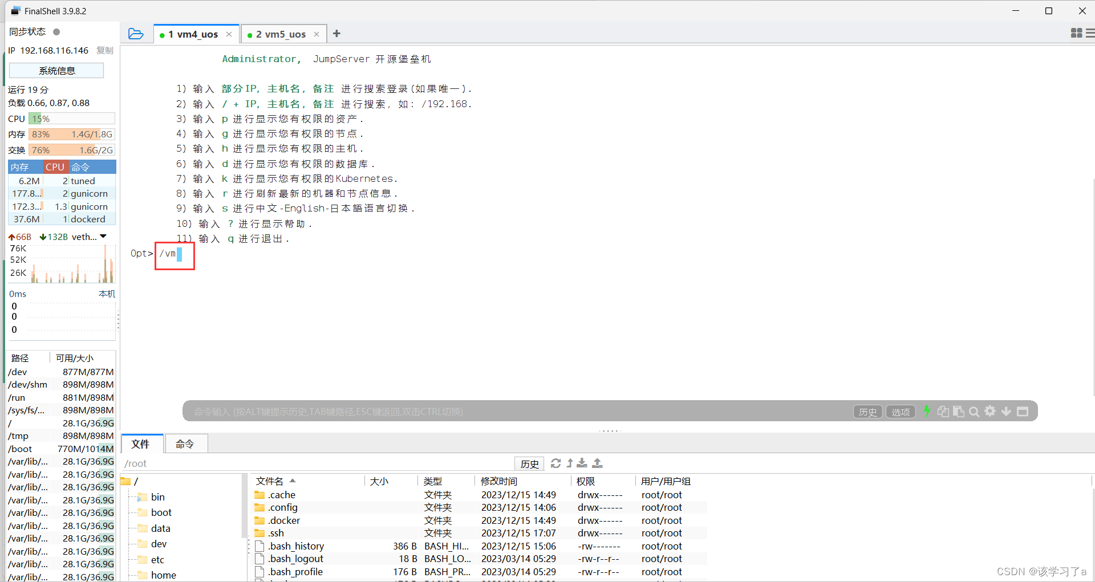Sort files by 大小 column header
This screenshot has height=582, width=1095.
(391, 481)
